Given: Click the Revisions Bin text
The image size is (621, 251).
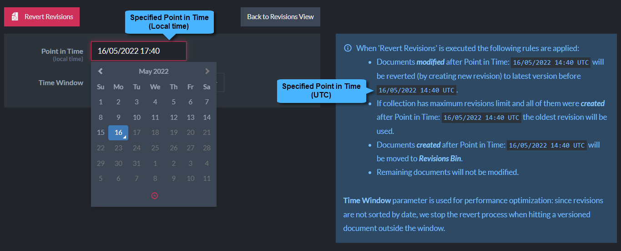Looking at the screenshot, I should (440, 159).
